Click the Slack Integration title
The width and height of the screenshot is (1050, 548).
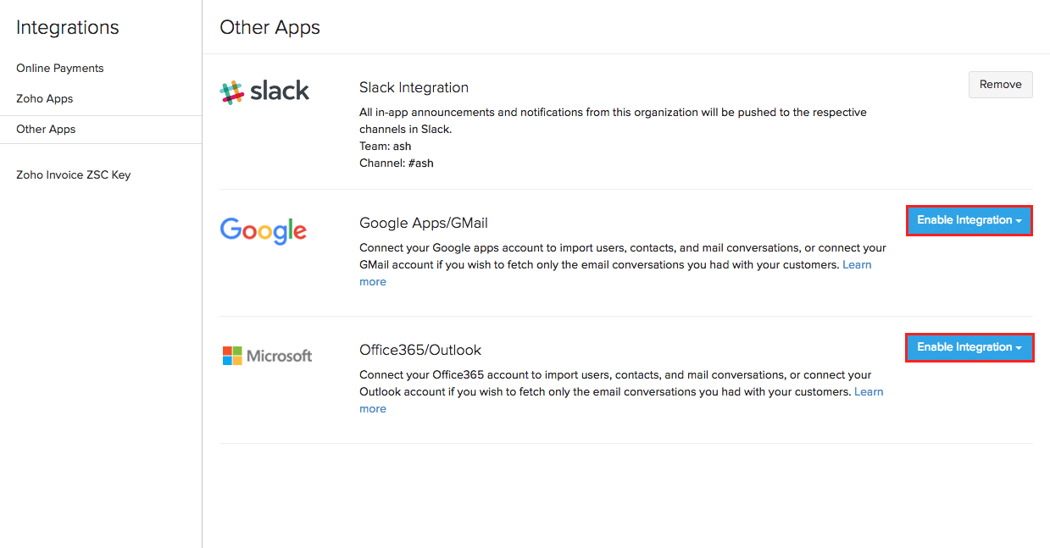pos(414,87)
